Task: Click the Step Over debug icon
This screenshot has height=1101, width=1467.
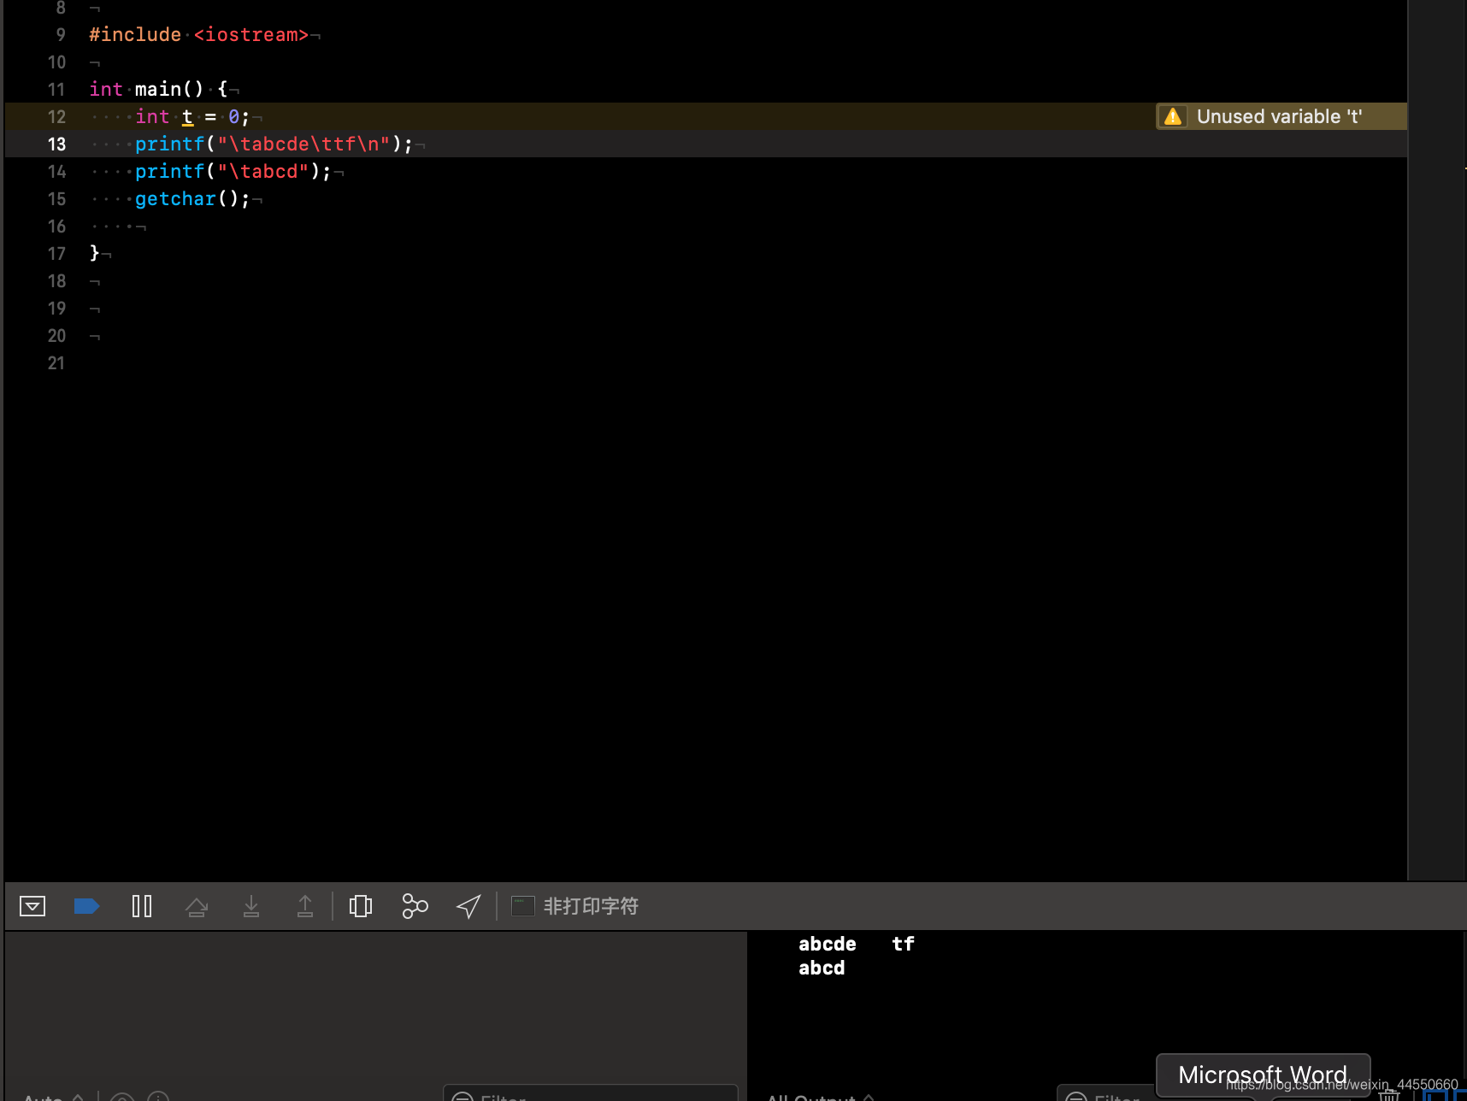Action: 197,907
